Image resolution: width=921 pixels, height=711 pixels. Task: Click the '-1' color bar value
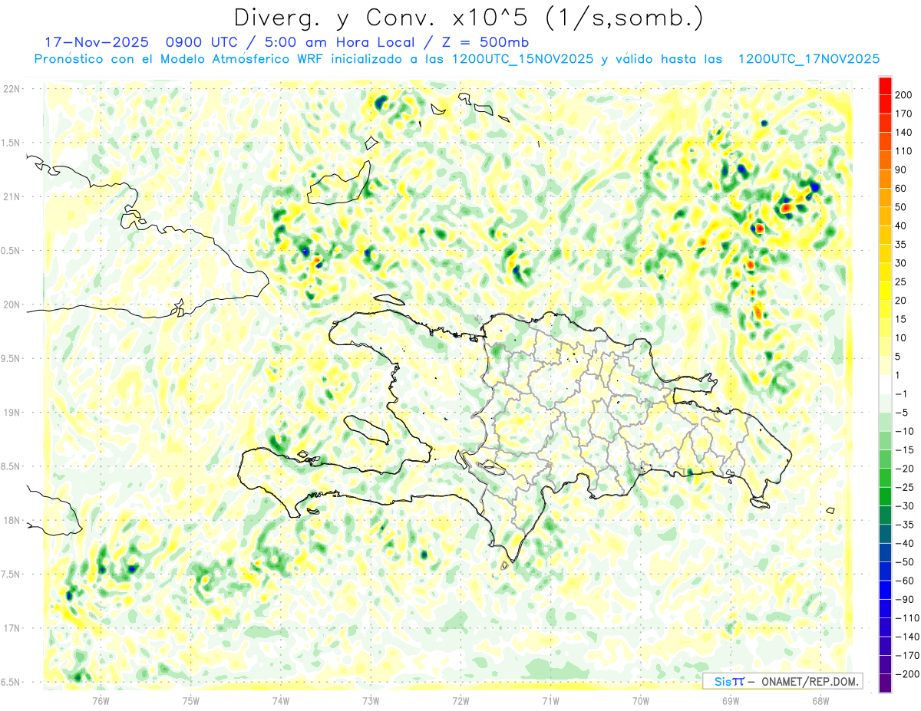coord(901,393)
